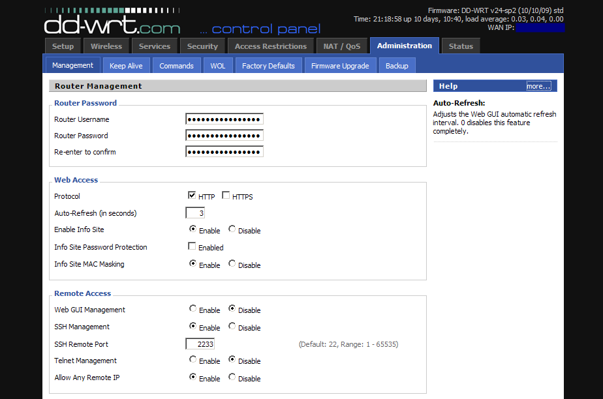The width and height of the screenshot is (603, 399).
Task: Go to the Firmware Upgrade sub-tab
Action: (x=340, y=66)
